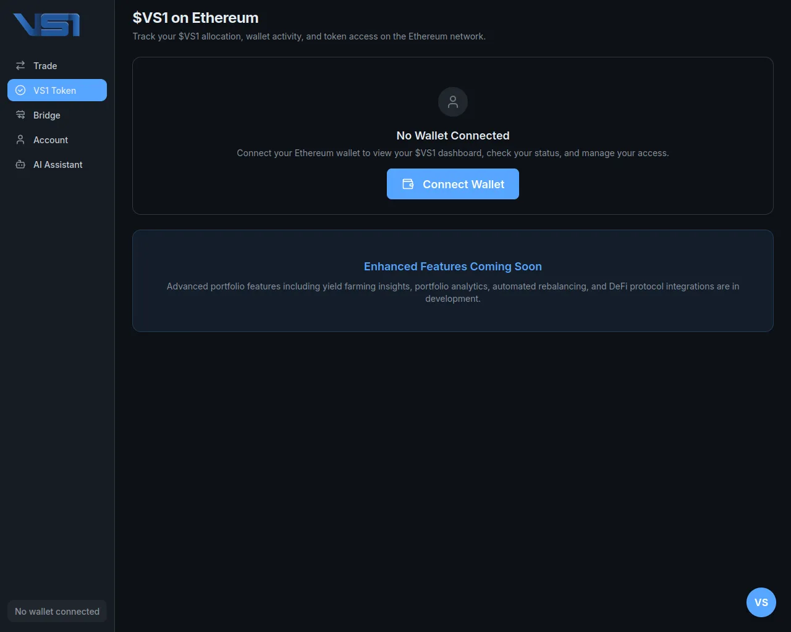Click the VS1 logo in the sidebar
This screenshot has height=632, width=791.
(x=46, y=25)
